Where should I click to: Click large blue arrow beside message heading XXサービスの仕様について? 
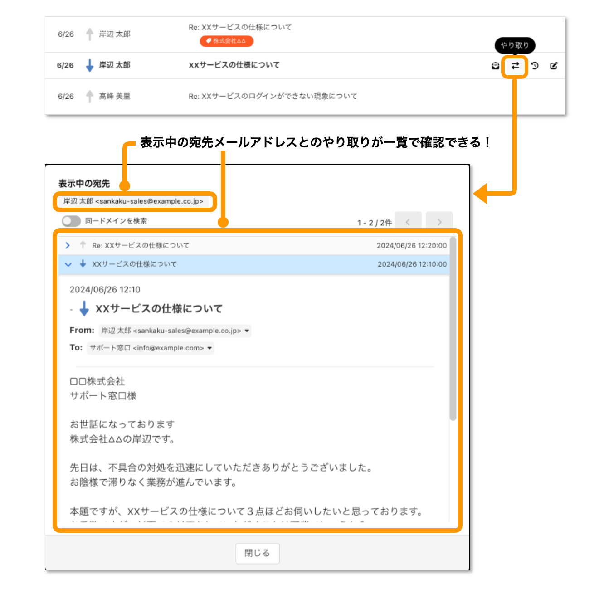pos(84,309)
